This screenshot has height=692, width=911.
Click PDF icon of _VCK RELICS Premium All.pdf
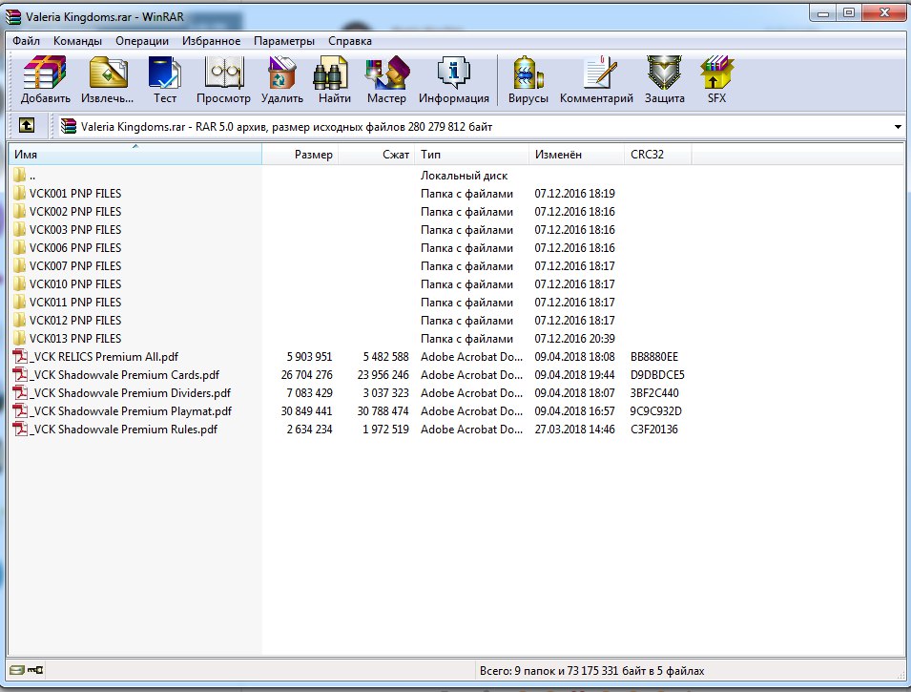(20, 356)
